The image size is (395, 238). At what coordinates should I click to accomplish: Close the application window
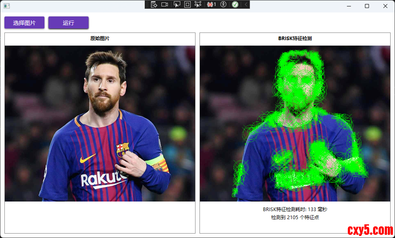tap(385, 6)
